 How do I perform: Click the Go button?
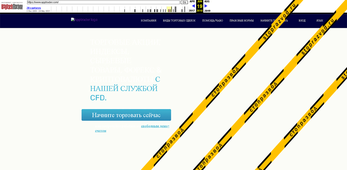tap(184, 2)
